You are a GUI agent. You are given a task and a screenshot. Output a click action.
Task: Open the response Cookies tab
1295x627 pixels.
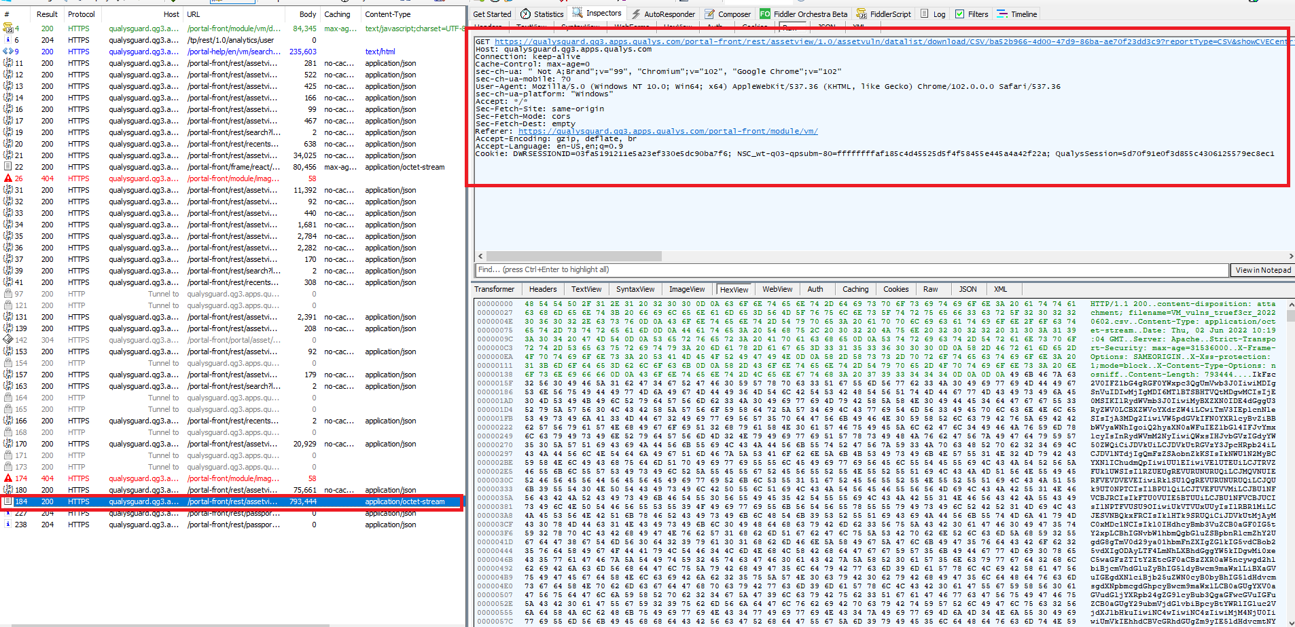coord(895,289)
